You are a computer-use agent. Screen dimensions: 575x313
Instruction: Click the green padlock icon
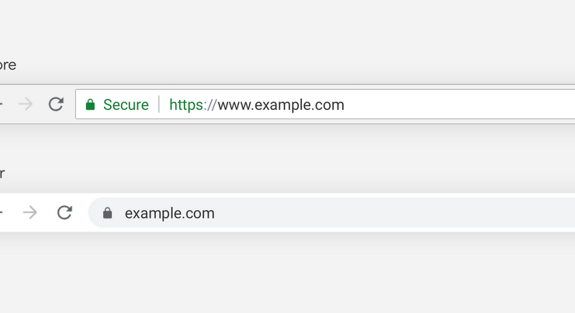pyautogui.click(x=90, y=105)
